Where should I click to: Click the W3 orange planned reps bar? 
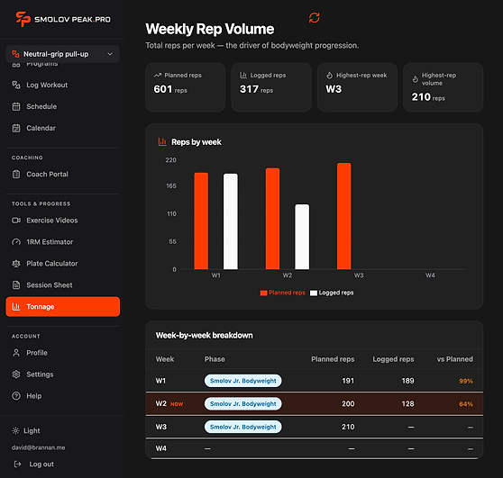pos(343,216)
